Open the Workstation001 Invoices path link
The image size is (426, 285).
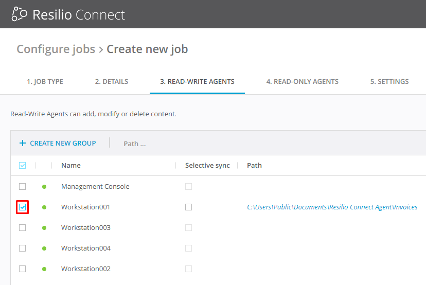[x=332, y=207]
